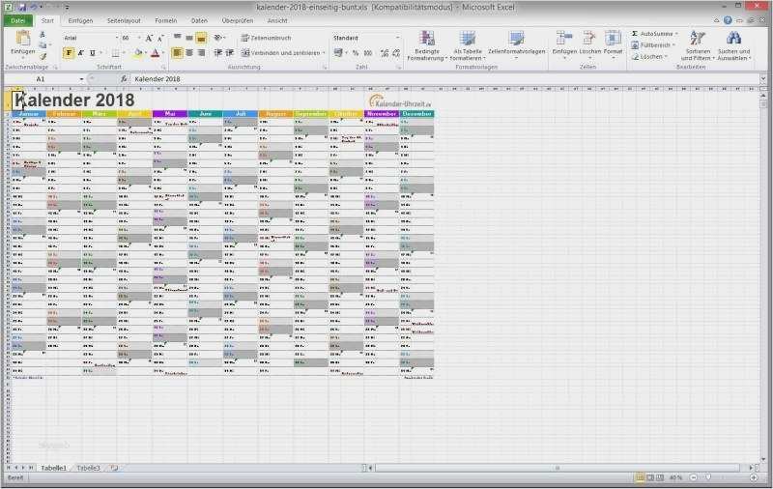This screenshot has height=489, width=773.
Task: Click the Excel help question mark icon
Action: (x=728, y=20)
